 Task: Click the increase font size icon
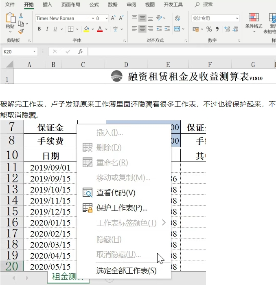coord(113,18)
